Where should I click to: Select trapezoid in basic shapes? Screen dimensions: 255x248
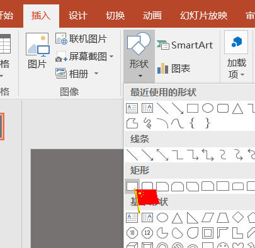coord(223,218)
